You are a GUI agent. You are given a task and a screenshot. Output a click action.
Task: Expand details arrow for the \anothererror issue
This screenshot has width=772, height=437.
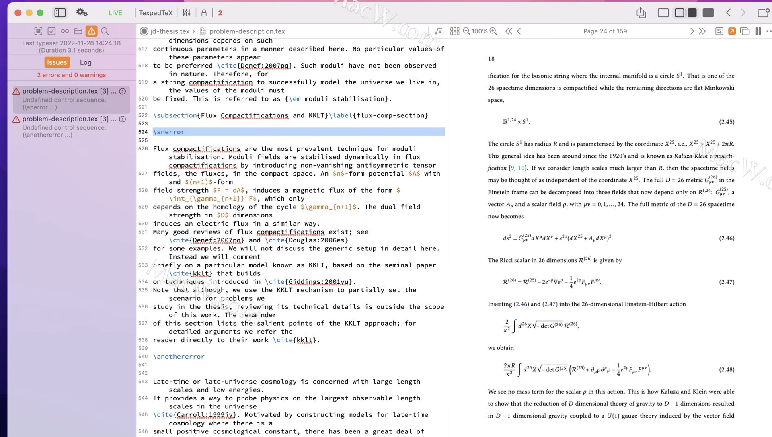(123, 119)
